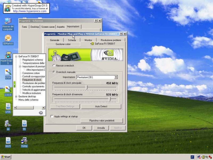The height and width of the screenshot is (160, 213).
Task: Open the Aspetto tab in Proprietà - Schermo
Action: click(x=61, y=27)
